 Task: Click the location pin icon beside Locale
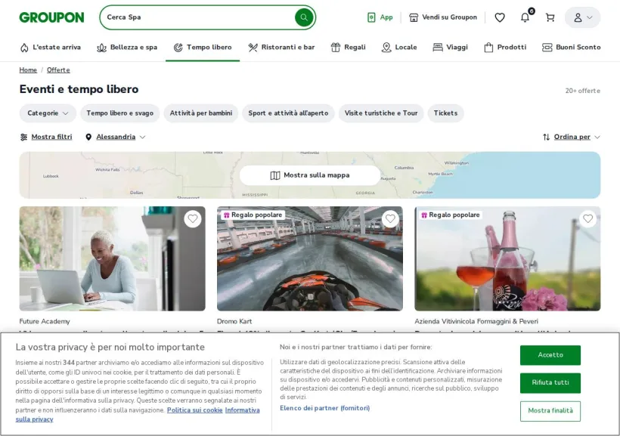[386, 48]
